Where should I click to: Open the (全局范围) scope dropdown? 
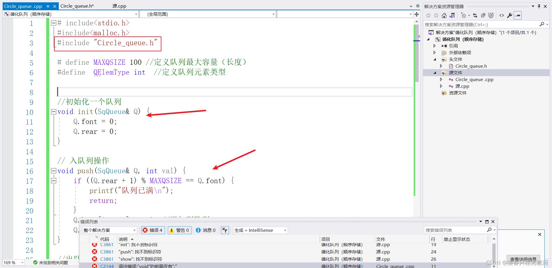click(x=208, y=14)
